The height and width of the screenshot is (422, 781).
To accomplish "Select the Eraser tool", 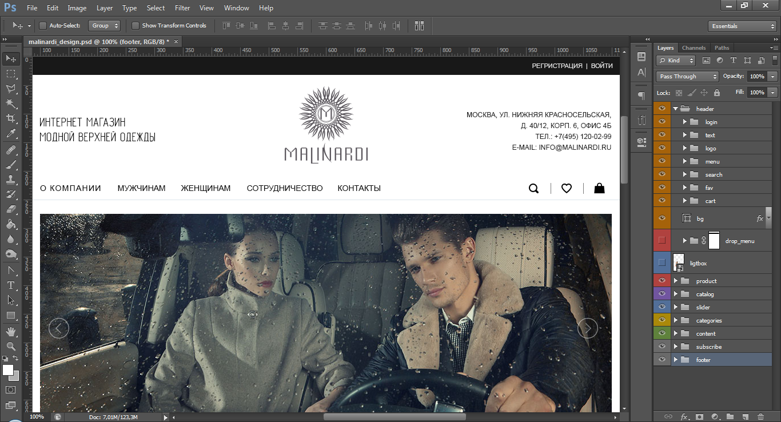I will 11,209.
